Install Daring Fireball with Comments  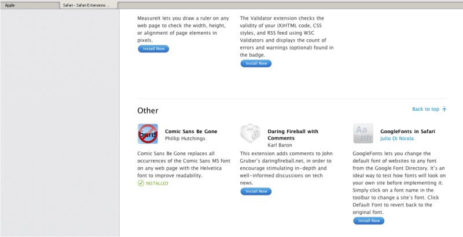(x=256, y=191)
